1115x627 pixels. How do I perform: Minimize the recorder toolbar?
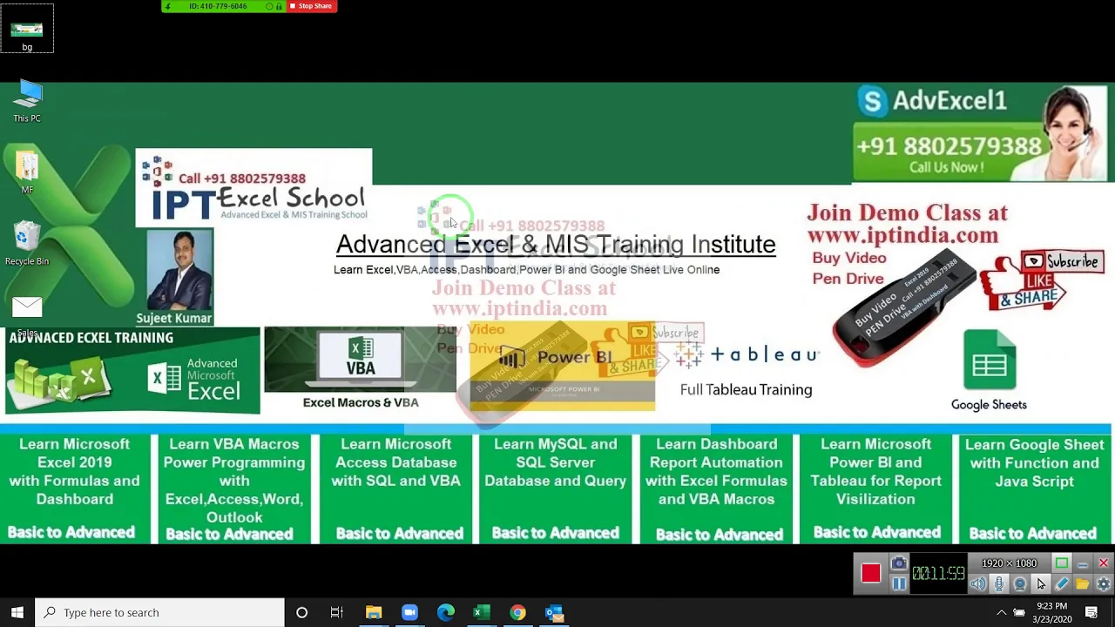pos(1083,563)
